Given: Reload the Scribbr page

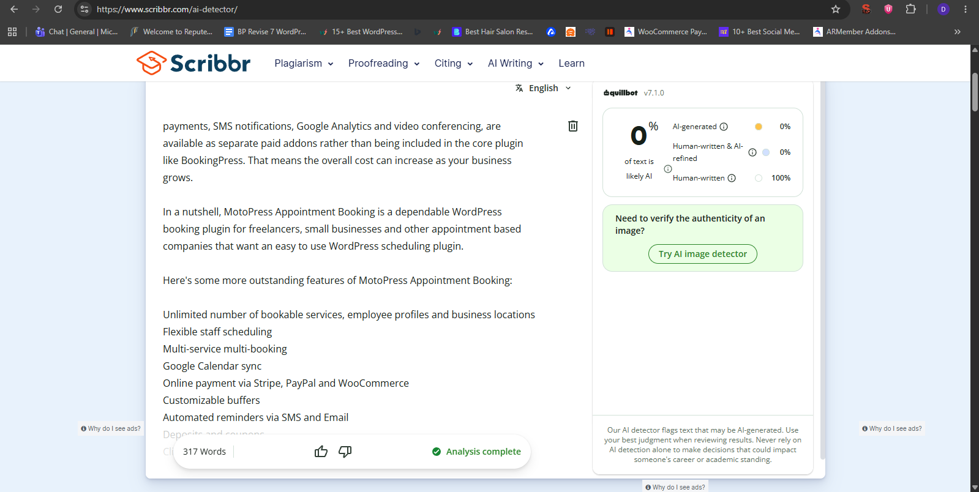Looking at the screenshot, I should (58, 9).
